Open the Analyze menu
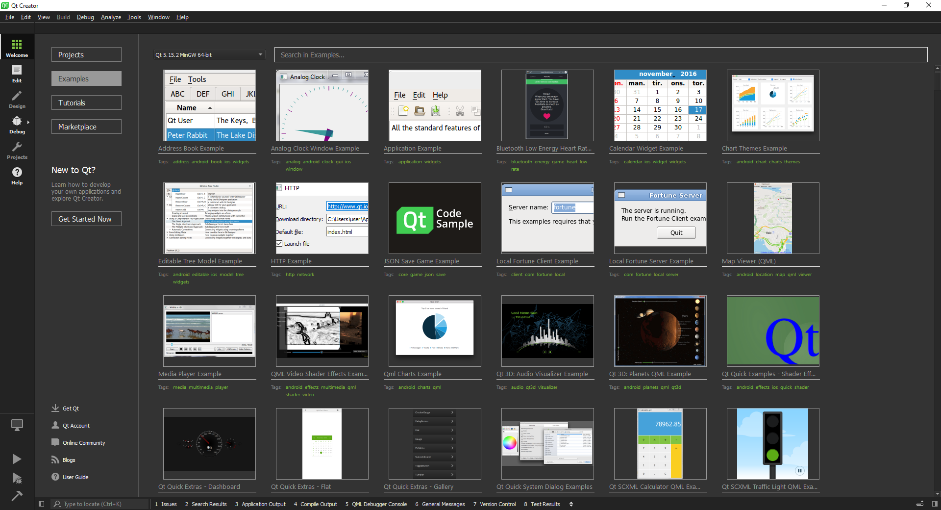The height and width of the screenshot is (510, 941). 111,17
